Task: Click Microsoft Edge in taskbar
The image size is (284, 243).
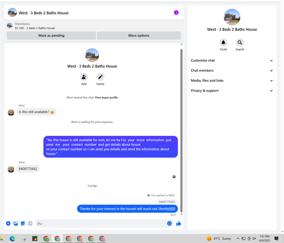Action: (x=12, y=238)
